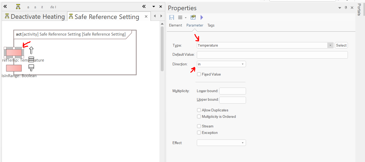Open the Direction dropdown
The width and height of the screenshot is (365, 162).
pyautogui.click(x=243, y=64)
